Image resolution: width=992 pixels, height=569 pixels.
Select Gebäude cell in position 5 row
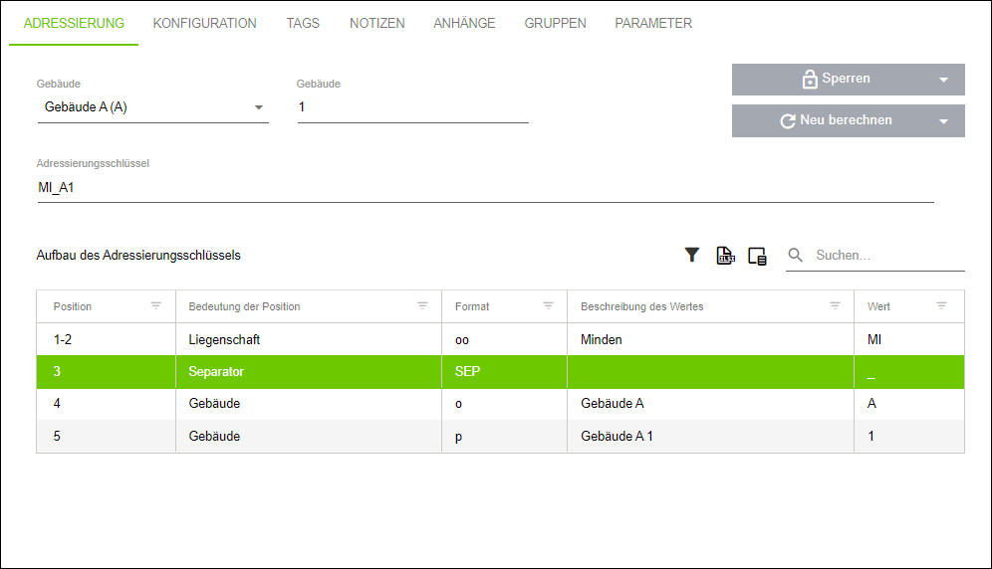coord(309,437)
